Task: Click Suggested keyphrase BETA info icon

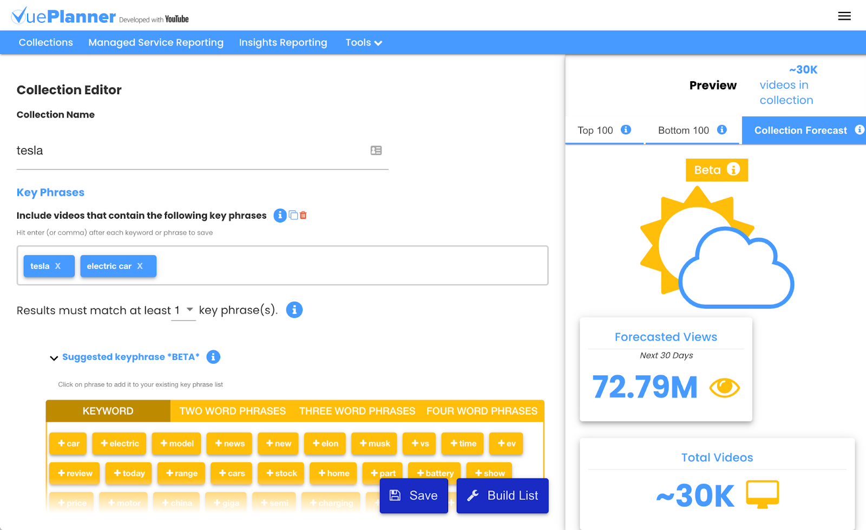Action: click(x=213, y=357)
